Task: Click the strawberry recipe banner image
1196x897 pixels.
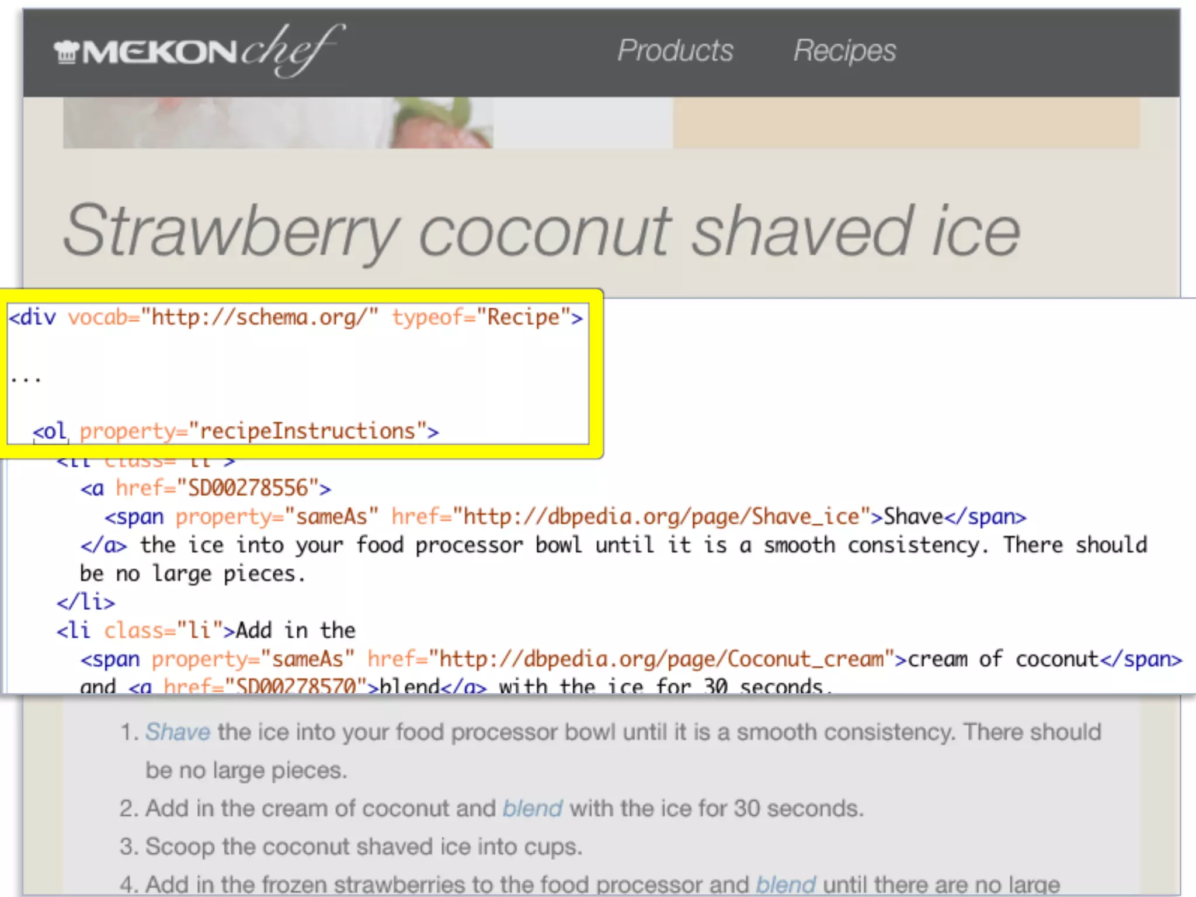Action: [278, 123]
